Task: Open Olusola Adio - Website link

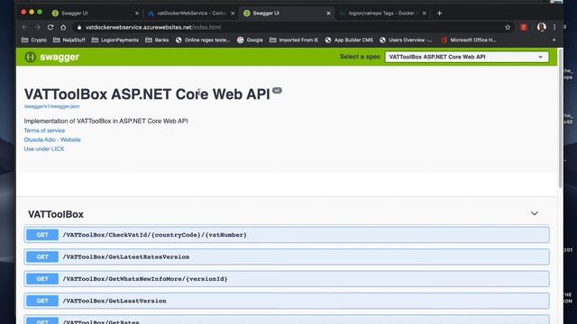Action: [x=52, y=139]
